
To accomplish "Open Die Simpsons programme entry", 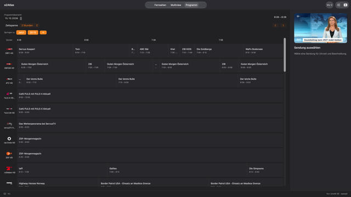I will [x=265, y=170].
